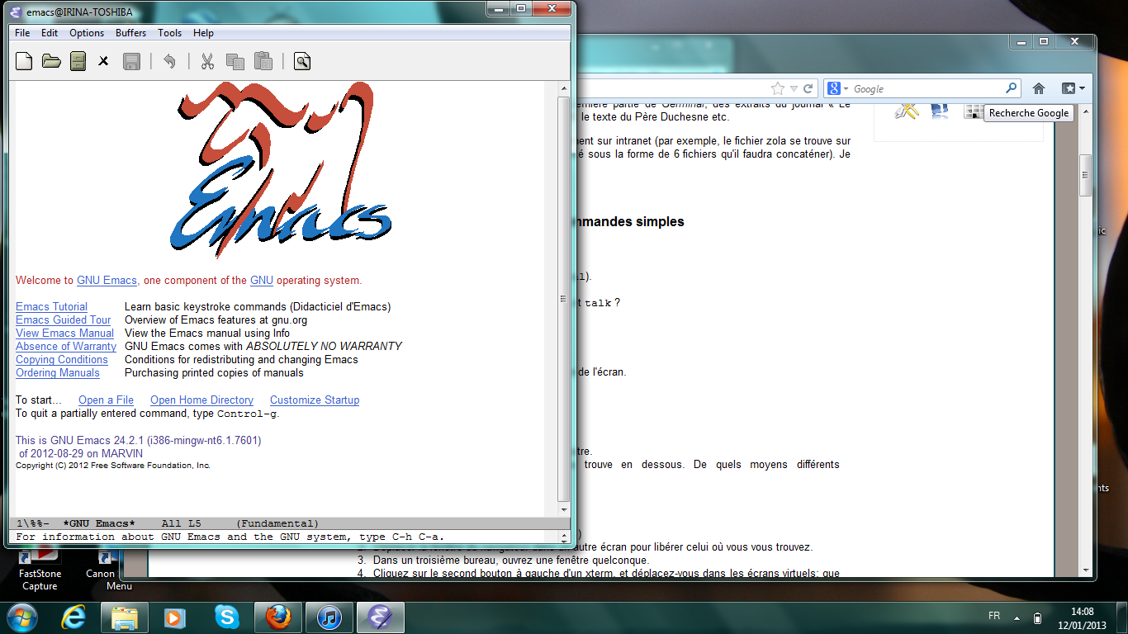
Task: Click the tools icon on the Firefox page
Action: 907,110
